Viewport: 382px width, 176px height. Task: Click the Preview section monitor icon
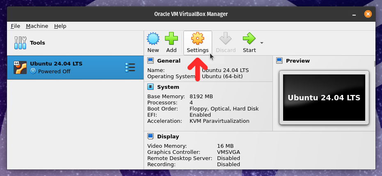279,61
